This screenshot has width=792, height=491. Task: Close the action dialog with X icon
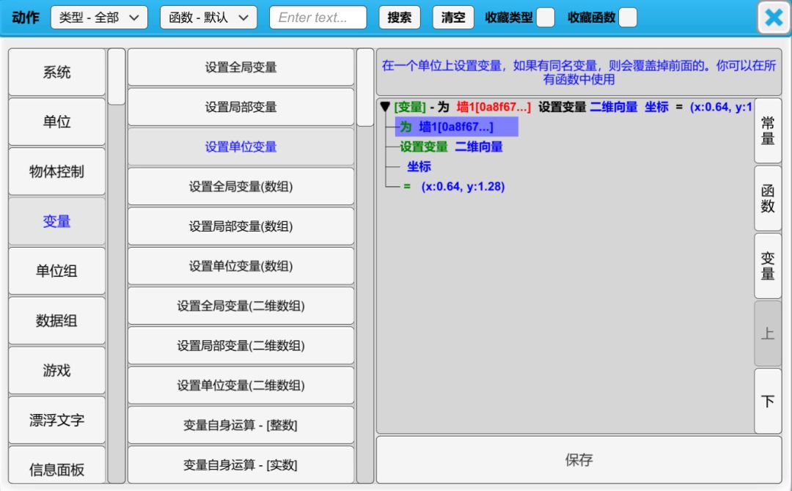coord(774,18)
